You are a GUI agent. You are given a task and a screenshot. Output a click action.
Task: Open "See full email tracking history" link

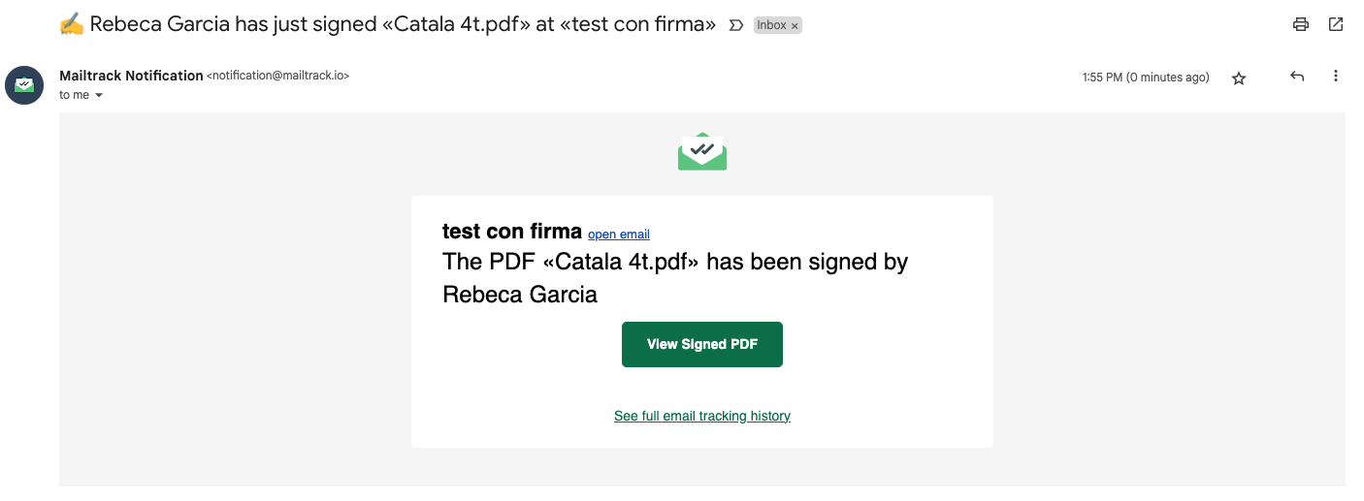(x=702, y=416)
